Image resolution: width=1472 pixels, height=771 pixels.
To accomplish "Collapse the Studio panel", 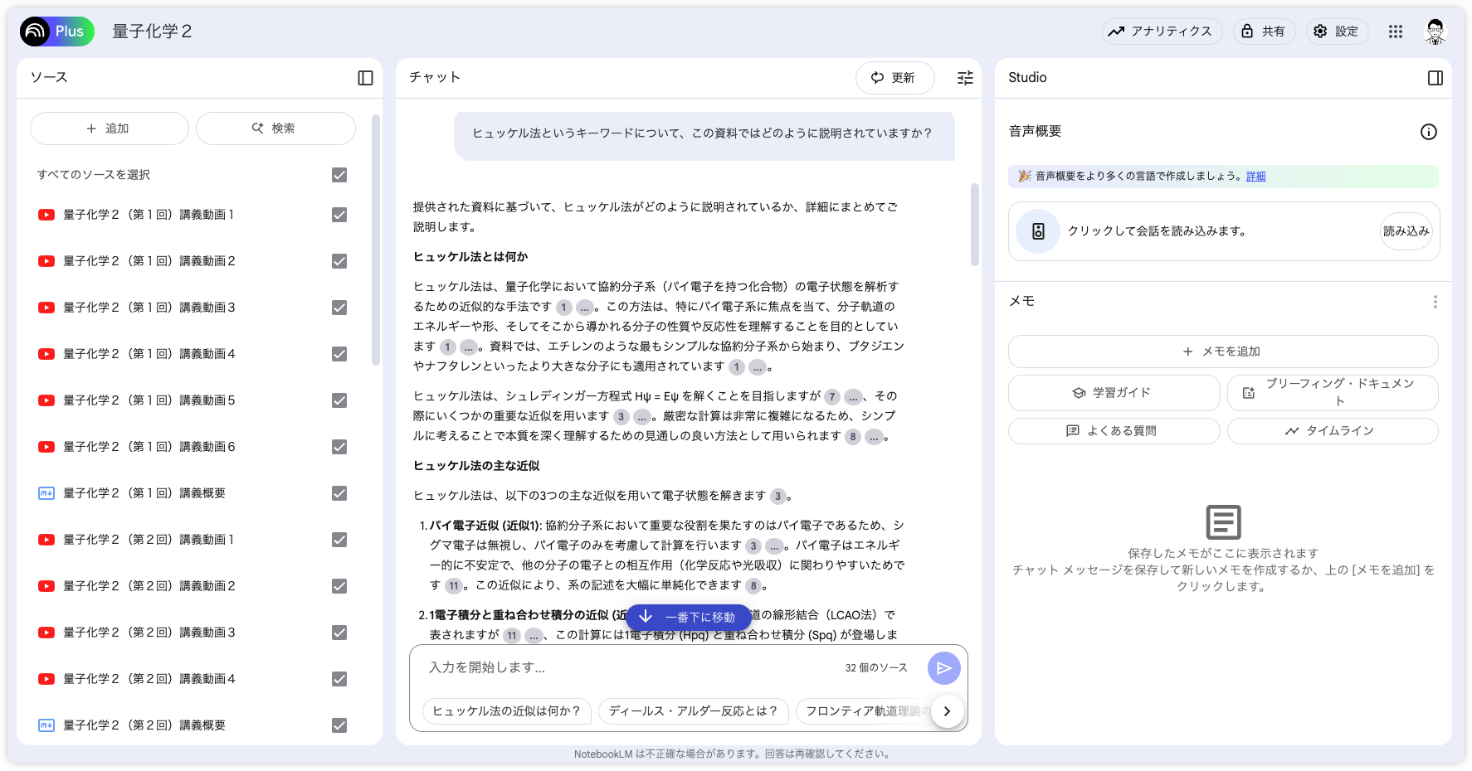I will (1435, 78).
